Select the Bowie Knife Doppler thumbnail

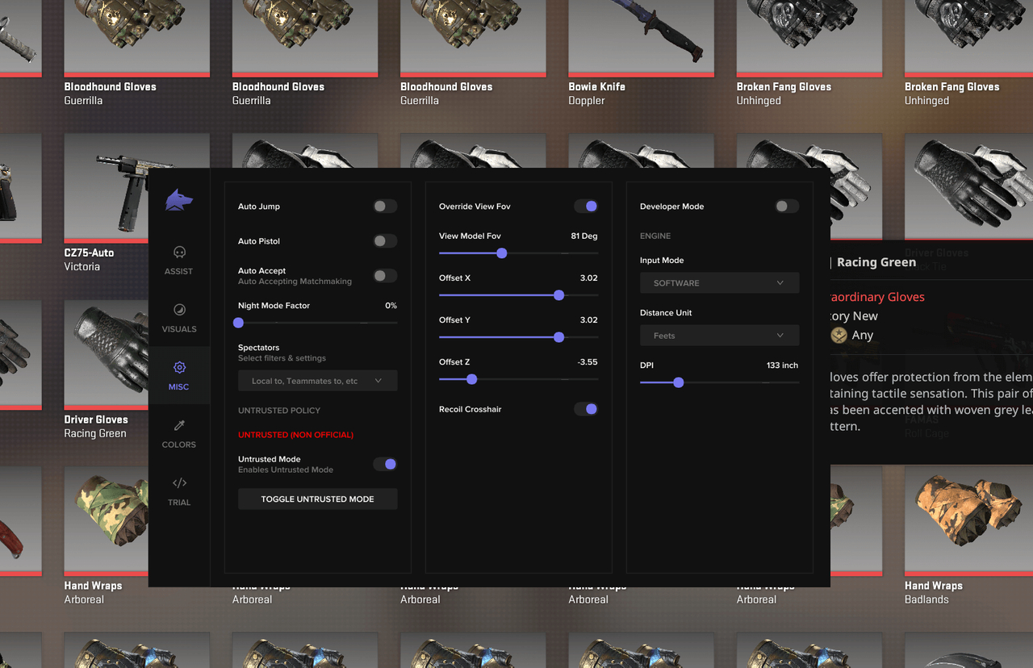click(641, 36)
